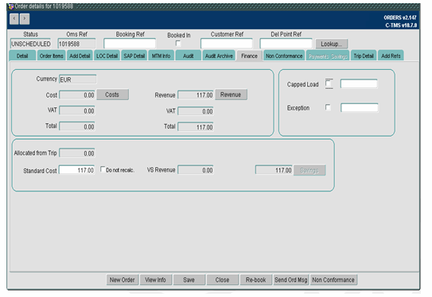Click the cost-side Total field

(x=77, y=126)
